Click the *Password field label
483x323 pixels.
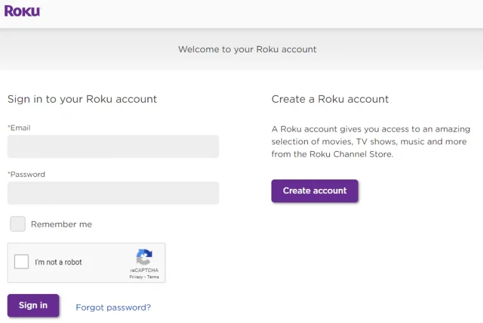pos(26,174)
